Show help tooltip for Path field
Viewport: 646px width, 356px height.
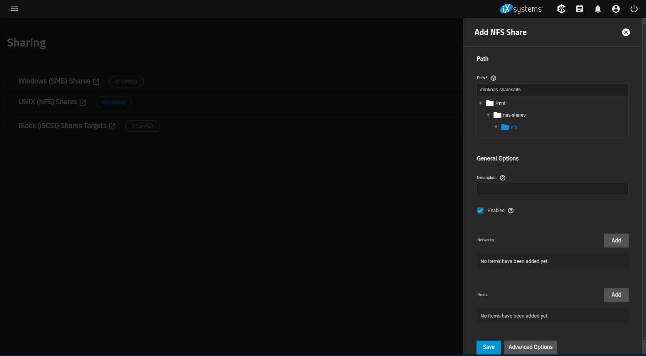tap(493, 78)
